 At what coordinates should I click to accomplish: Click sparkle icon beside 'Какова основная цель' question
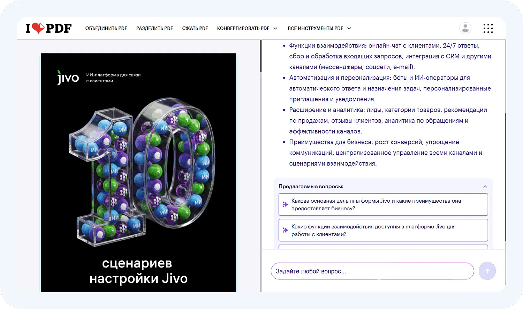coord(285,204)
